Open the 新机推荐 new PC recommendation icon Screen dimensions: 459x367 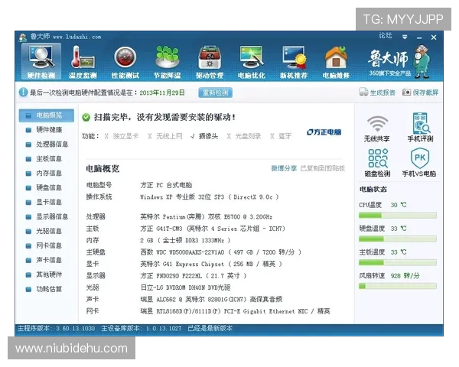point(294,61)
